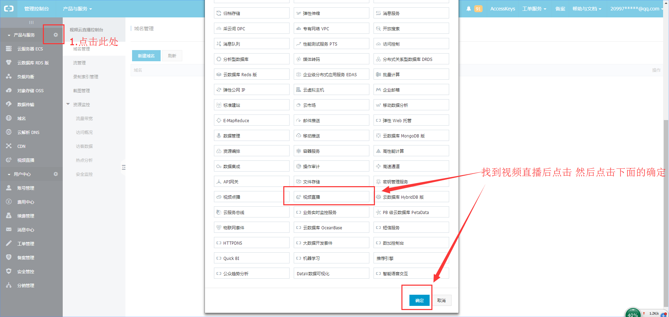Collapse the 资源监控 tree section

point(68,104)
